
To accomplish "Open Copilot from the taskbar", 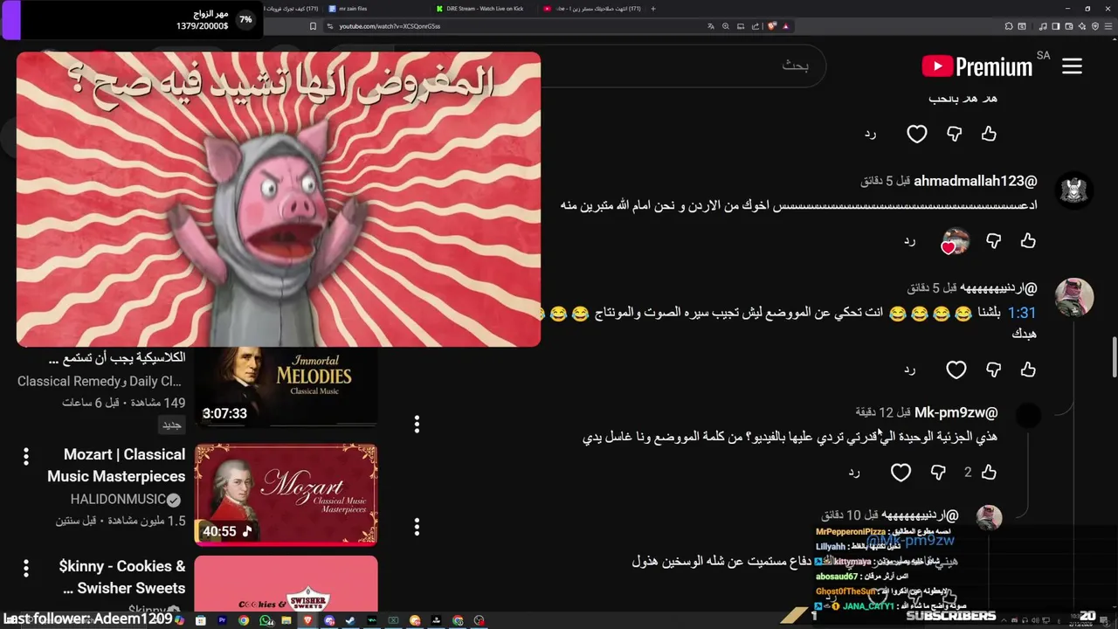I will point(179,619).
